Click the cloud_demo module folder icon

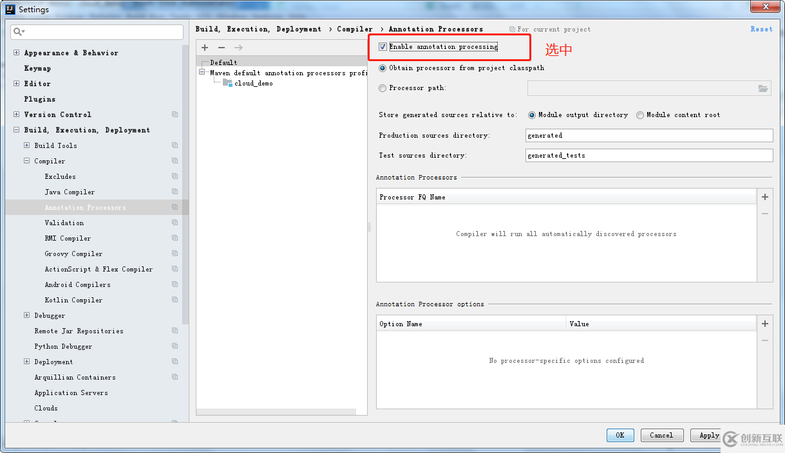(227, 83)
